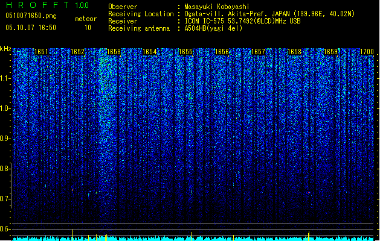The image size is (380, 241).
Task: Click the Receiver label
Action: pos(123,21)
